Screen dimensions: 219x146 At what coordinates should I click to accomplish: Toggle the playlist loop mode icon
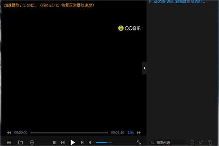(x=201, y=142)
